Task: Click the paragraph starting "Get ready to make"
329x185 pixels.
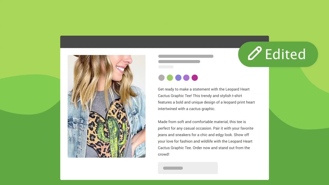Action: pyautogui.click(x=206, y=99)
